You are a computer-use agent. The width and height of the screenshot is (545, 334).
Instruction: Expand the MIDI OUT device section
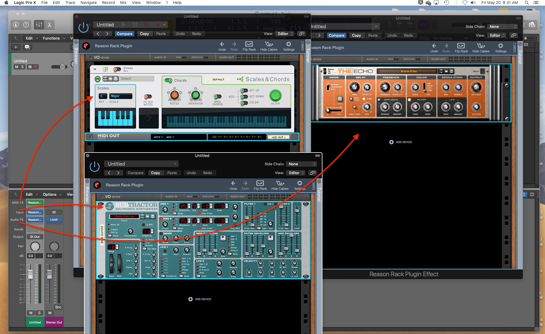point(91,137)
